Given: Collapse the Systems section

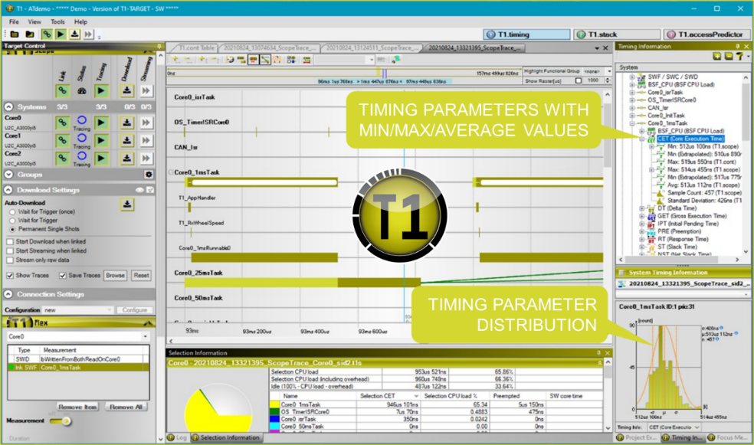Looking at the screenshot, I should click(8, 107).
